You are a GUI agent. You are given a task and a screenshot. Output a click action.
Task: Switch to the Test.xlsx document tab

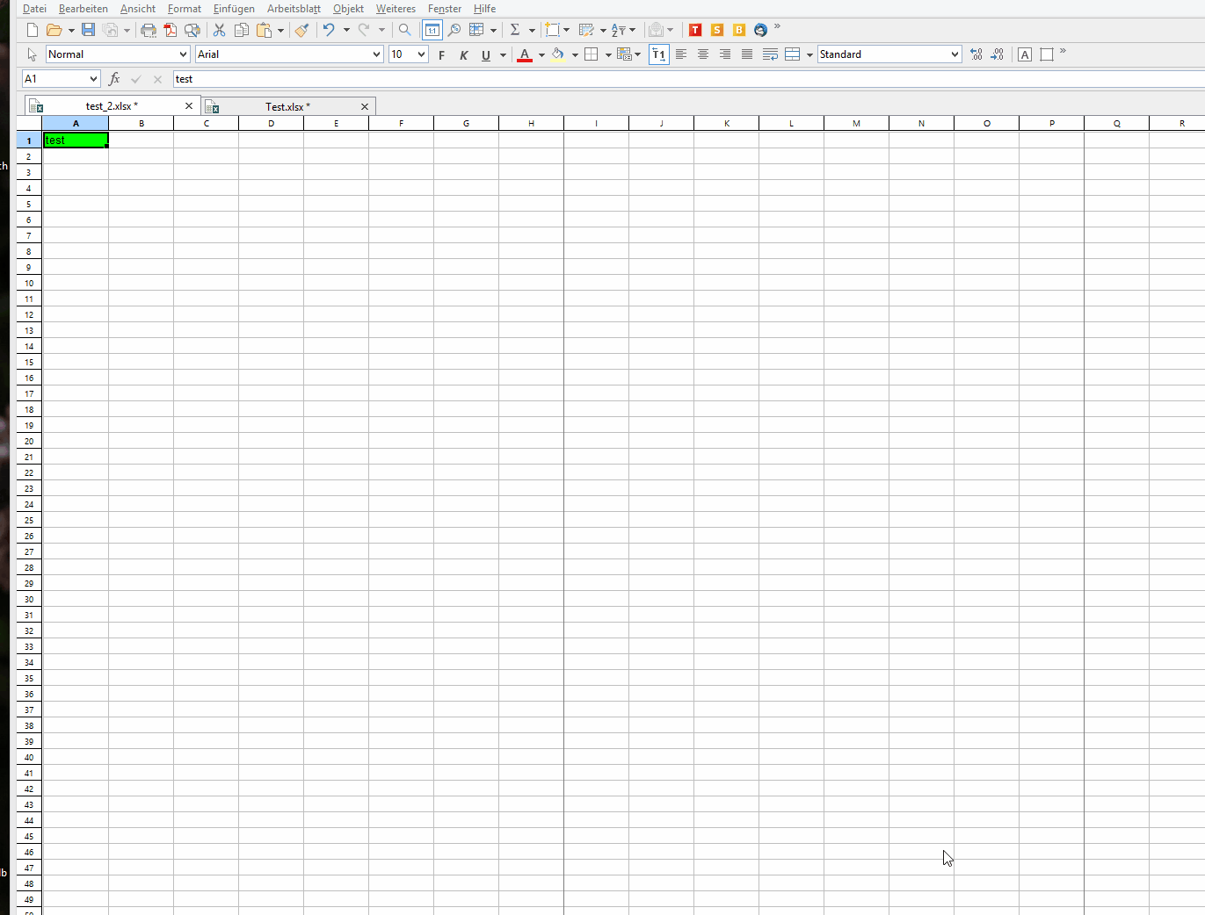pos(287,106)
